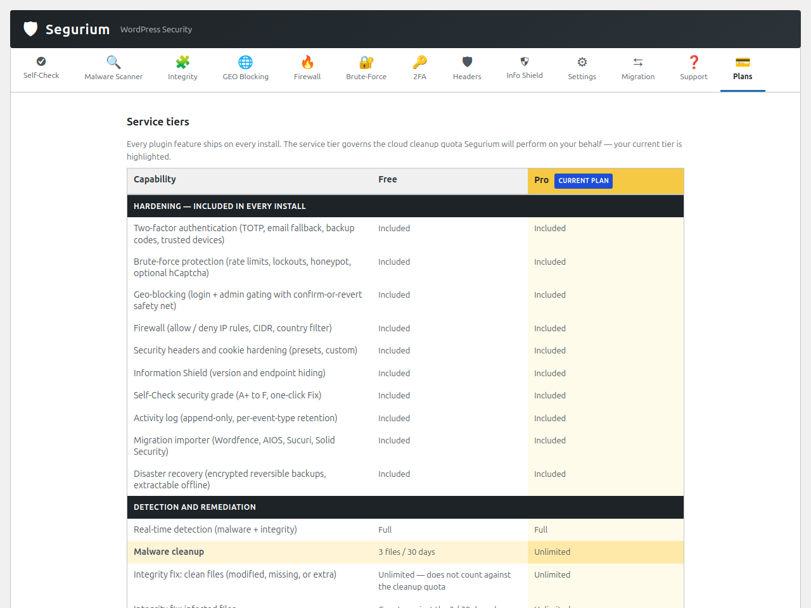Open the Self-Check checkmark icon
Image resolution: width=811 pixels, height=608 pixels.
pyautogui.click(x=41, y=61)
